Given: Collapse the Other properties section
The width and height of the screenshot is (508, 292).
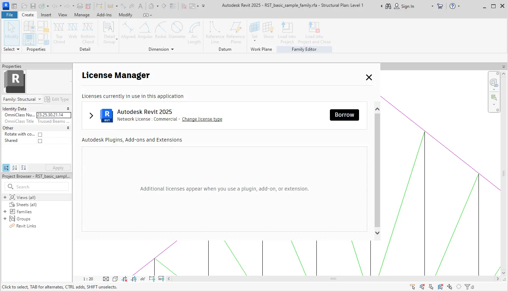Looking at the screenshot, I should coord(68,128).
